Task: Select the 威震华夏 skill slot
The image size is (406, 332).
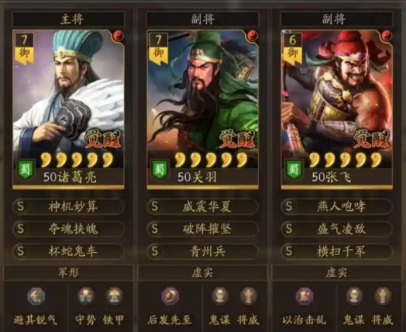Action: pos(202,206)
